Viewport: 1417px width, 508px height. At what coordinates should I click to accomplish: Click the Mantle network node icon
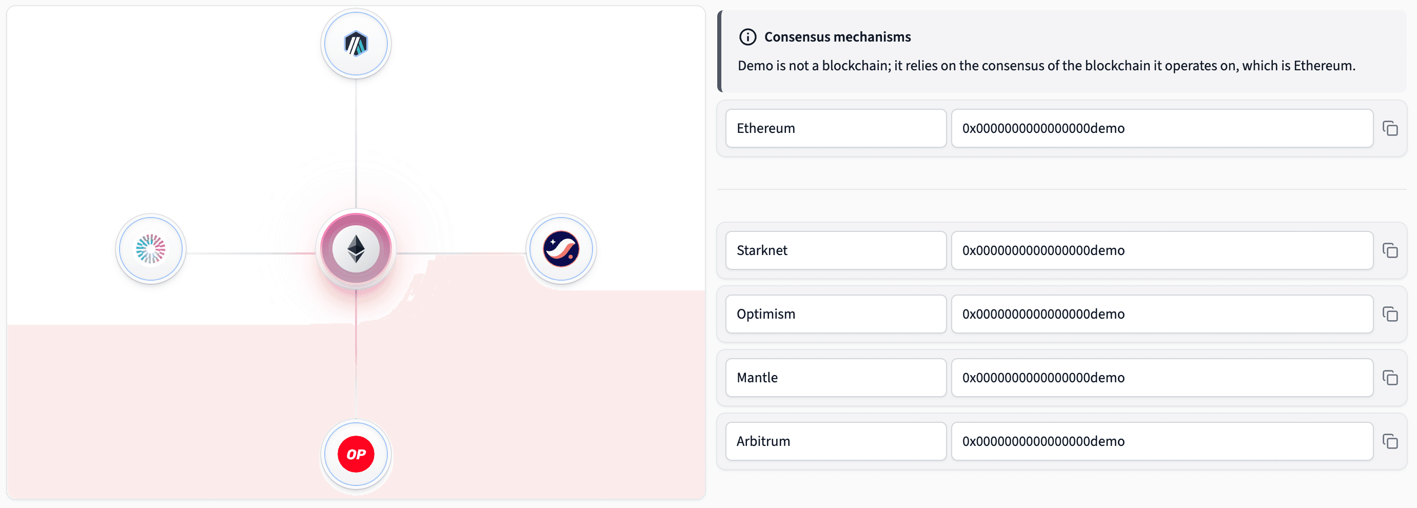[x=151, y=249]
